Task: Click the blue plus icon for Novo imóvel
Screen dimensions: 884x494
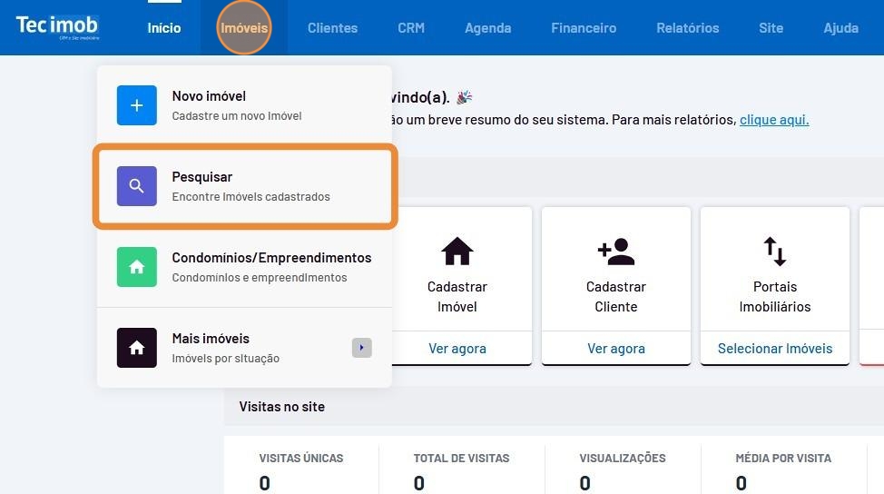Action: pyautogui.click(x=137, y=105)
